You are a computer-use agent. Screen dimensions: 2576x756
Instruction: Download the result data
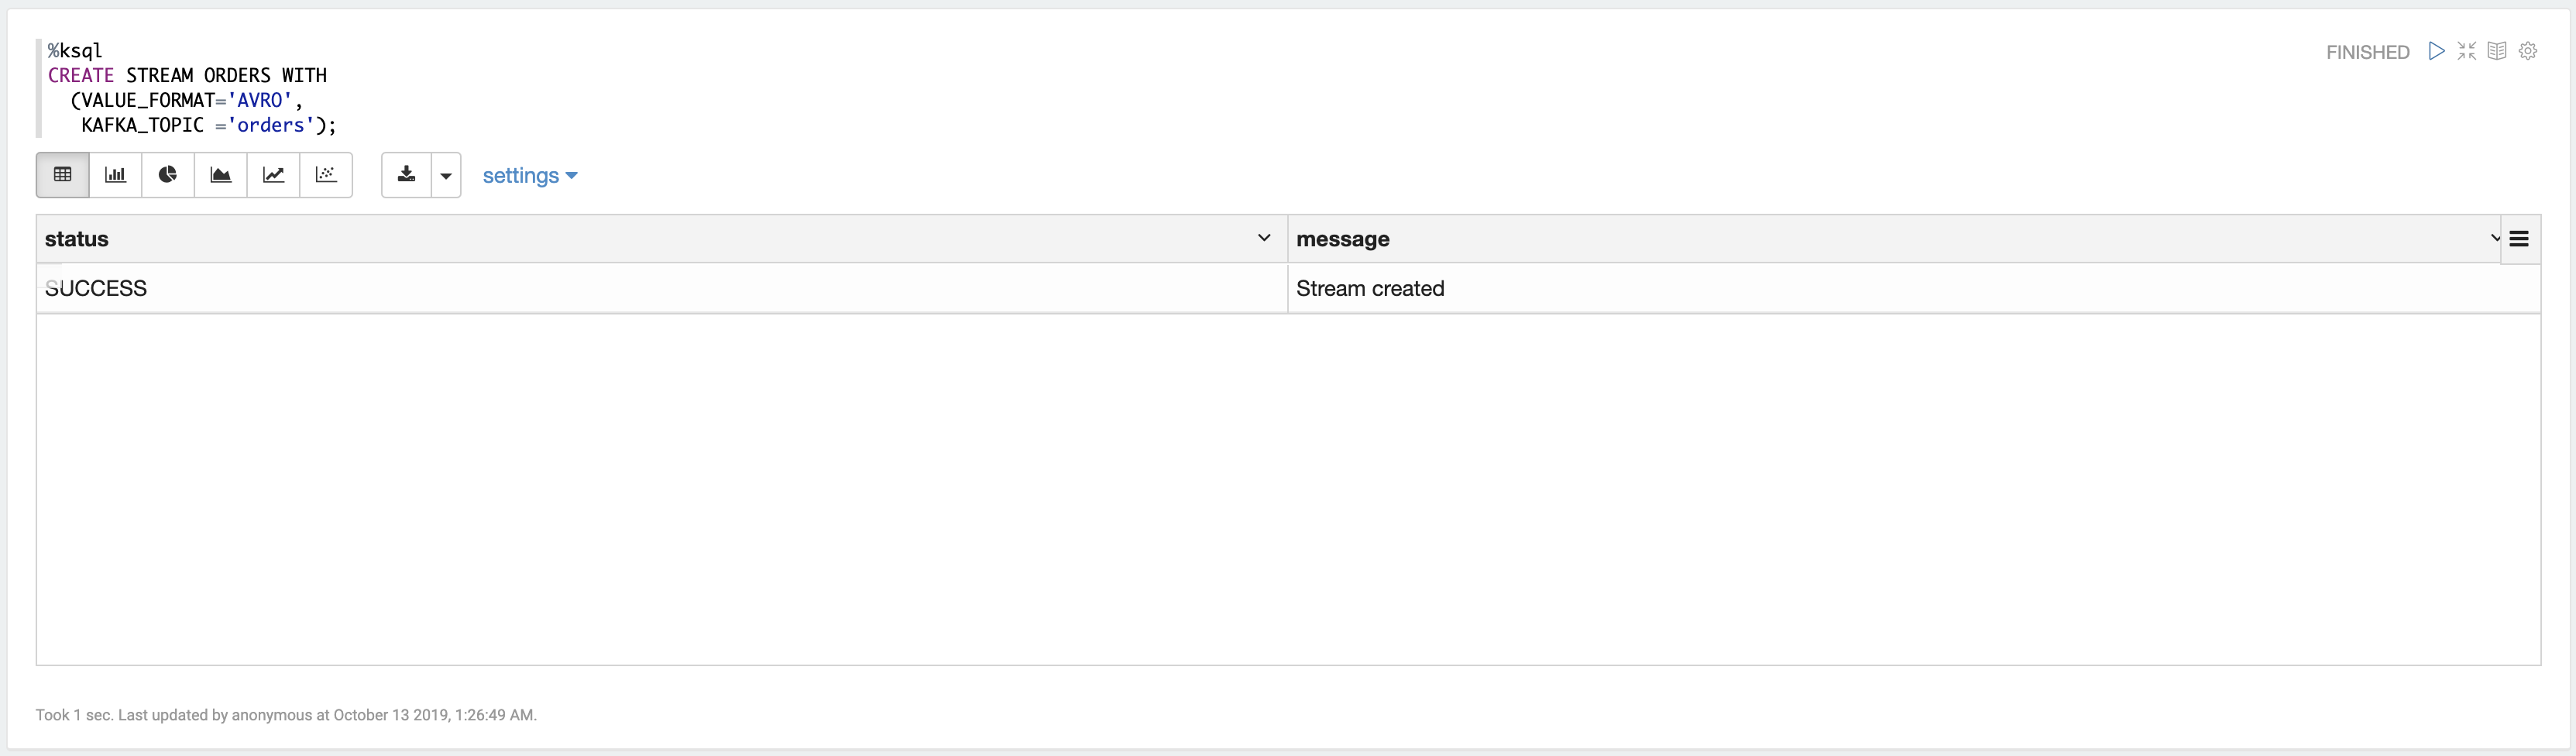[406, 175]
